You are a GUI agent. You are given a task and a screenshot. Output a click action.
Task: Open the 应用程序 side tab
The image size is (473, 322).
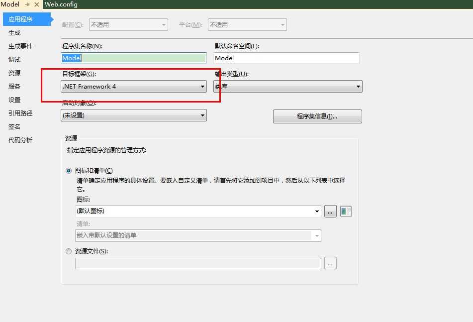pyautogui.click(x=27, y=19)
